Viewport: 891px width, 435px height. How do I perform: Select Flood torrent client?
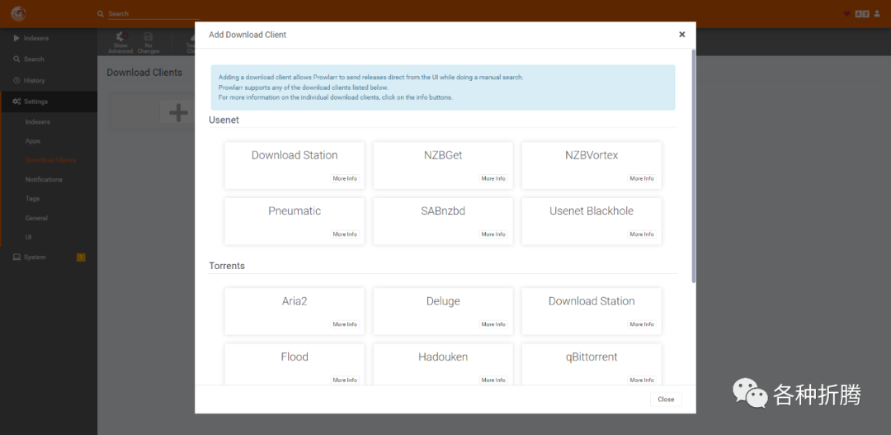(295, 364)
